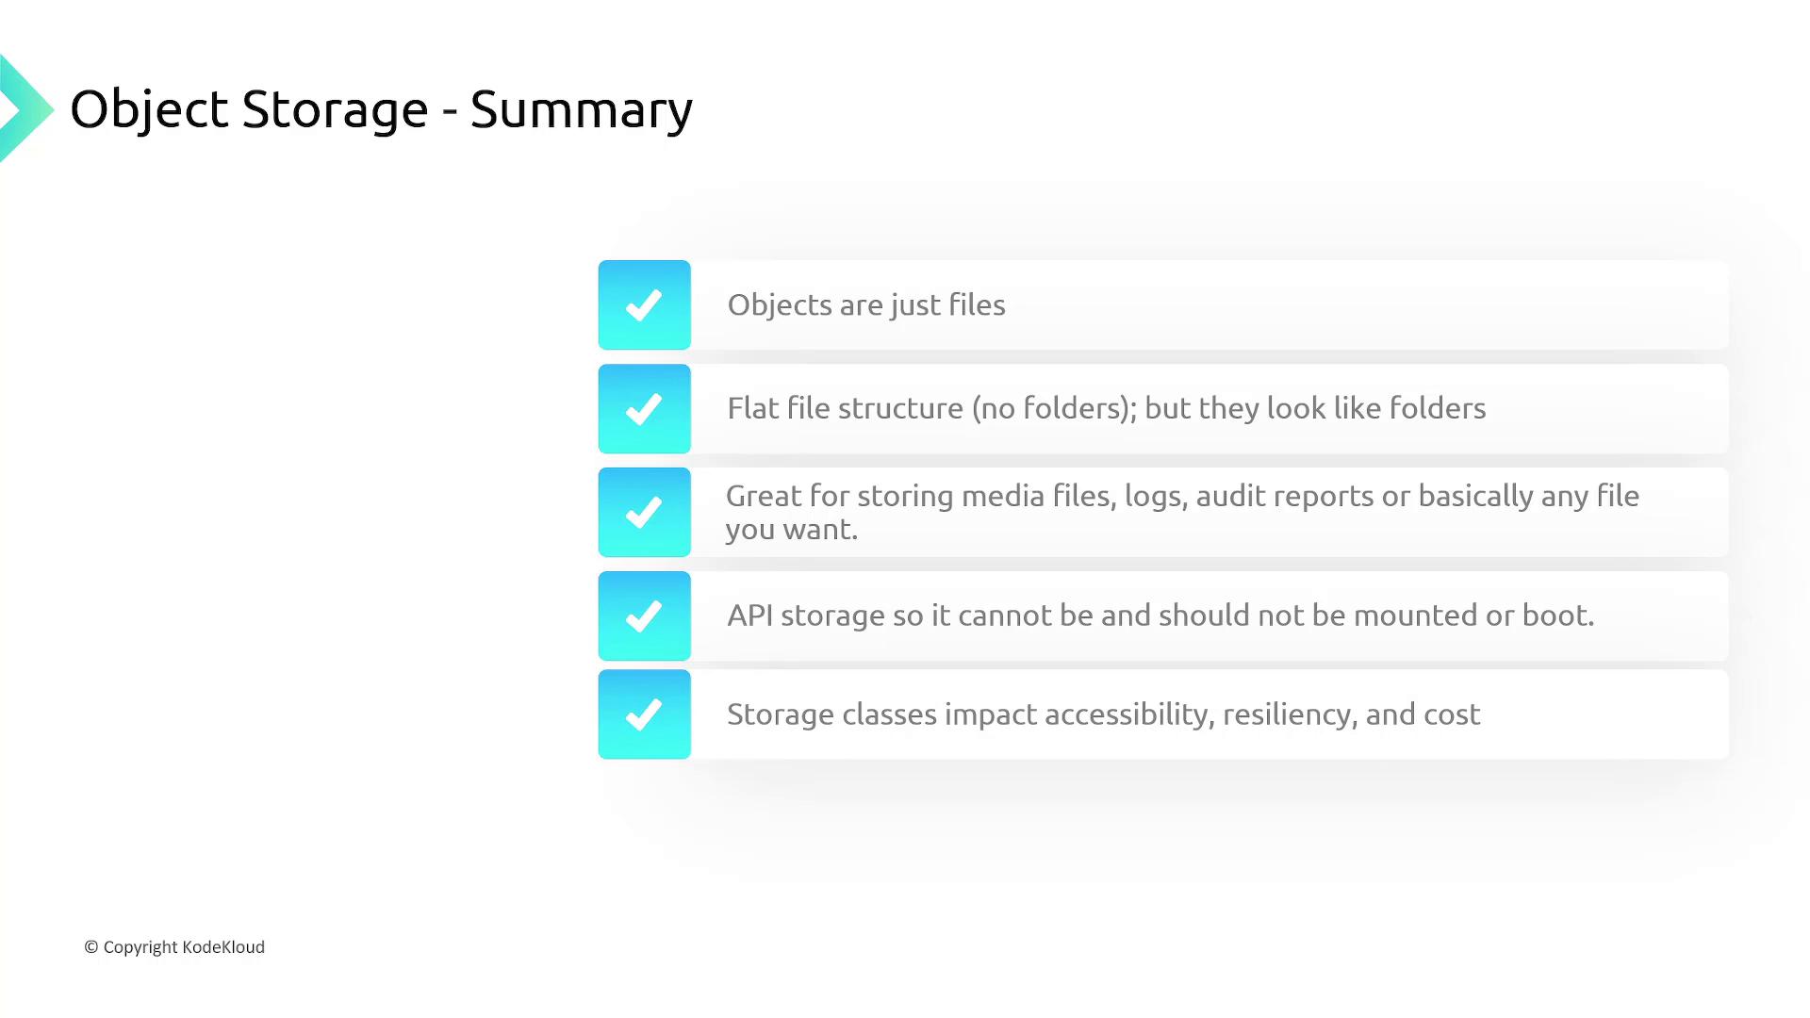The image size is (1810, 1018).
Task: Select the 'Objects are just files' text
Action: (x=865, y=305)
